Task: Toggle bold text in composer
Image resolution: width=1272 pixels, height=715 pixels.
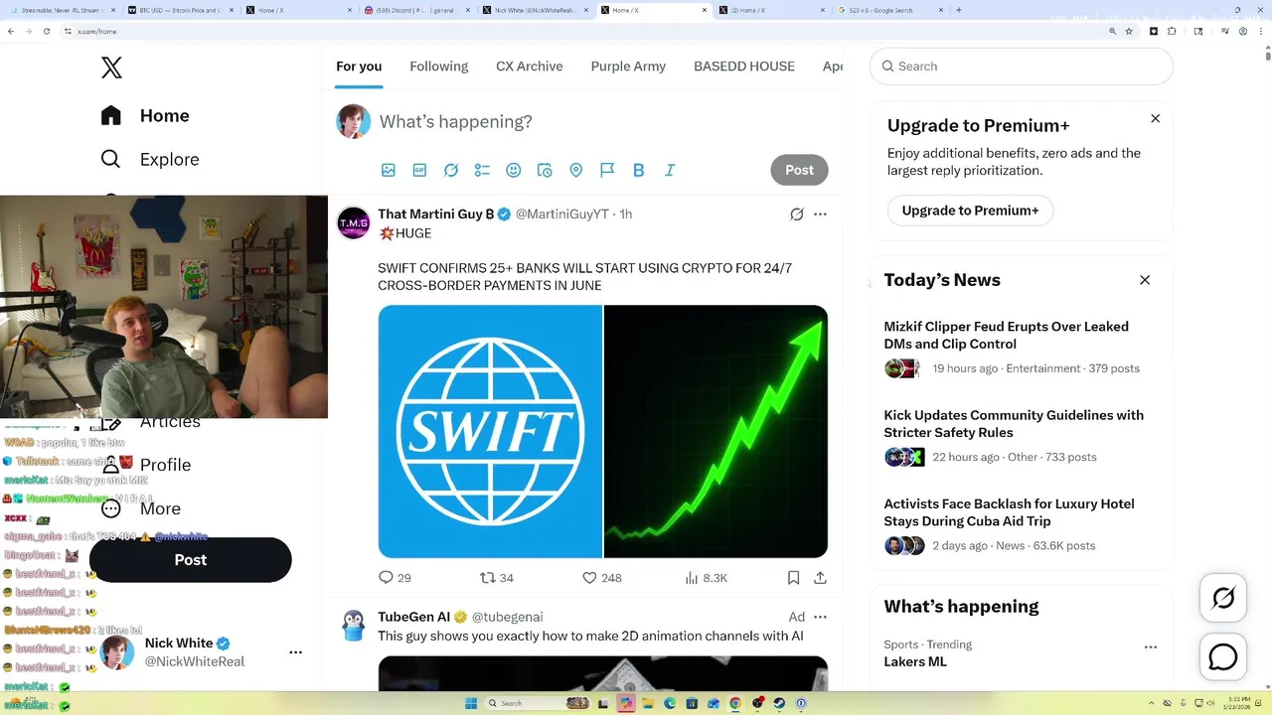Action: point(639,170)
